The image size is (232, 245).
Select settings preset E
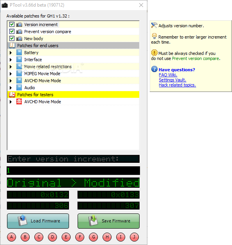click(66, 237)
